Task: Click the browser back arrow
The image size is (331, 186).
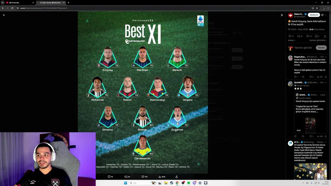Action: 3,8
